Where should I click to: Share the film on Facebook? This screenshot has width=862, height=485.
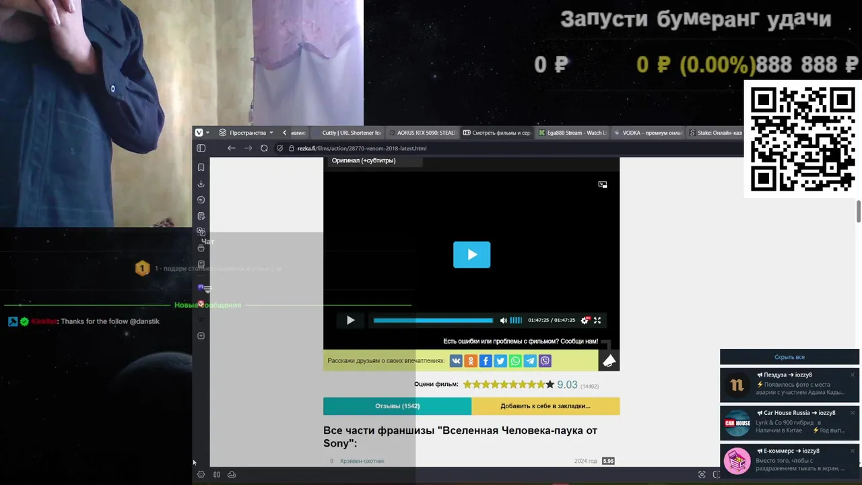[486, 361]
